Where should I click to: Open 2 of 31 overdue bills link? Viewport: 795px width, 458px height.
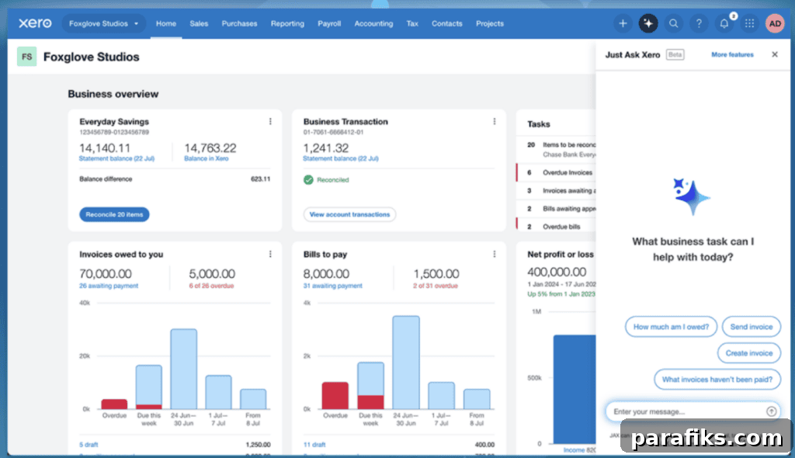[x=435, y=286]
